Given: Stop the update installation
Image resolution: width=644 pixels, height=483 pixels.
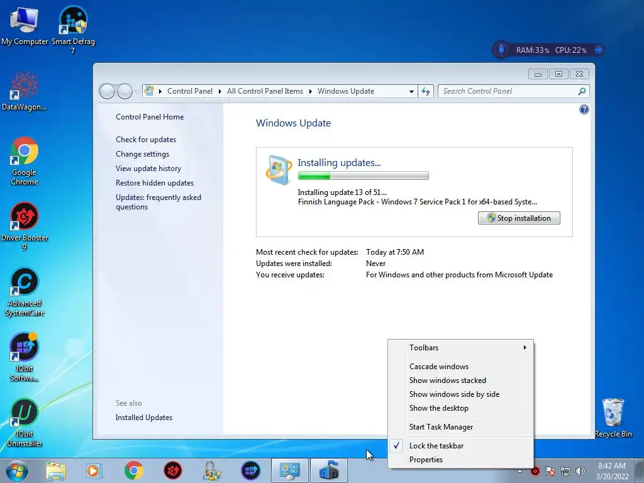Looking at the screenshot, I should (519, 218).
